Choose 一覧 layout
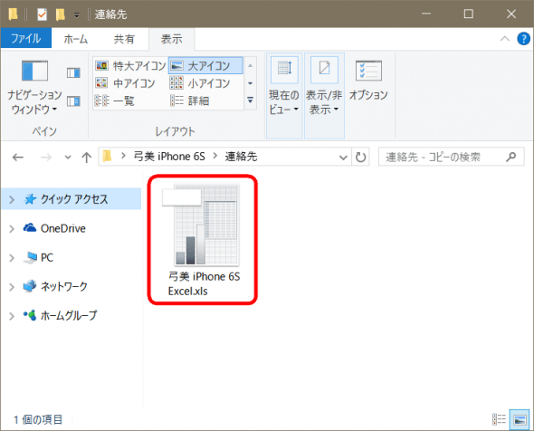534x431 pixels. tap(115, 101)
